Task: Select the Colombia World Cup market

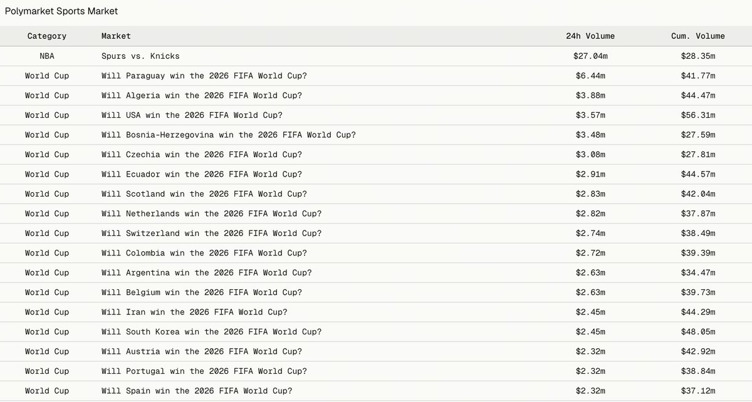Action: [x=204, y=253]
